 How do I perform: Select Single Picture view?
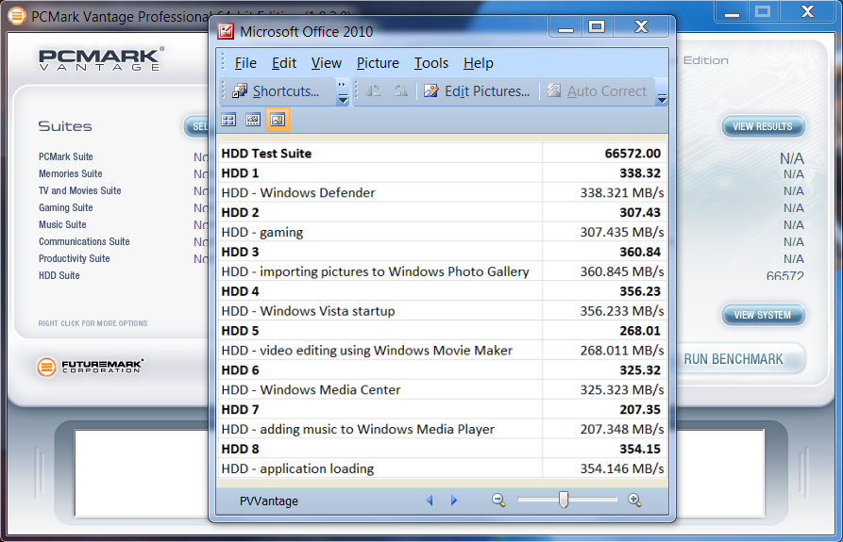(278, 120)
